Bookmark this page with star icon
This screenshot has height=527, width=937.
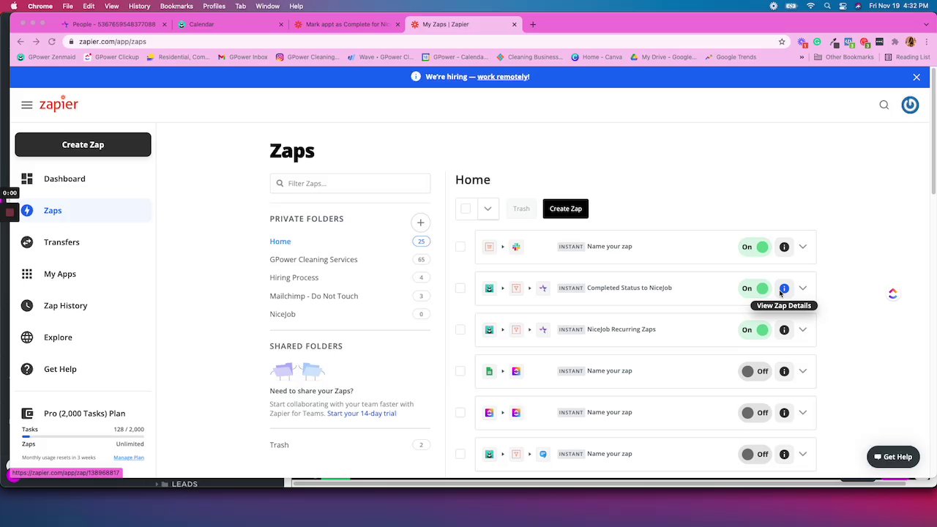point(782,42)
